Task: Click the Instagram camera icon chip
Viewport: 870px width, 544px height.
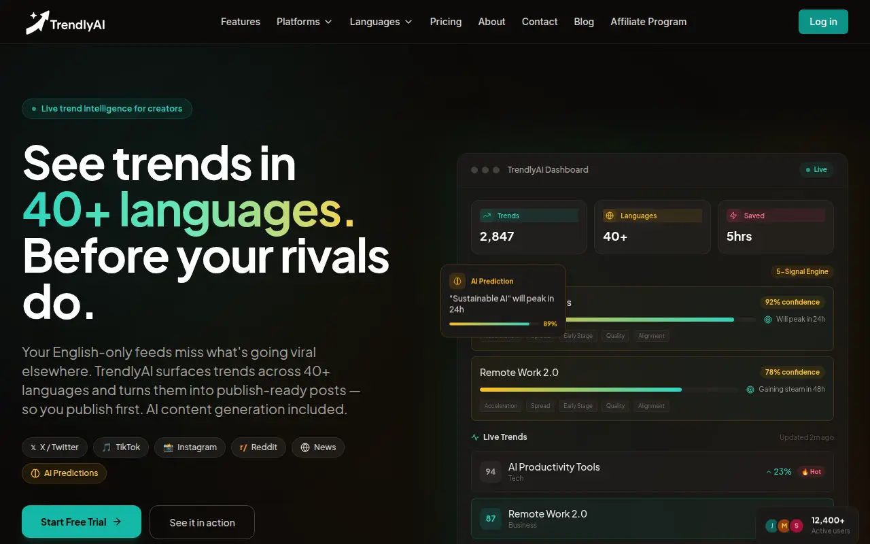Action: click(x=168, y=447)
